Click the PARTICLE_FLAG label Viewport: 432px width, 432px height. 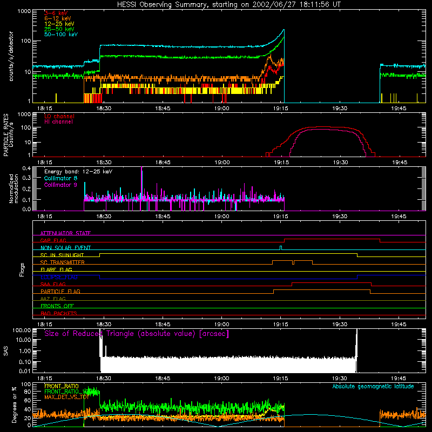click(x=60, y=292)
